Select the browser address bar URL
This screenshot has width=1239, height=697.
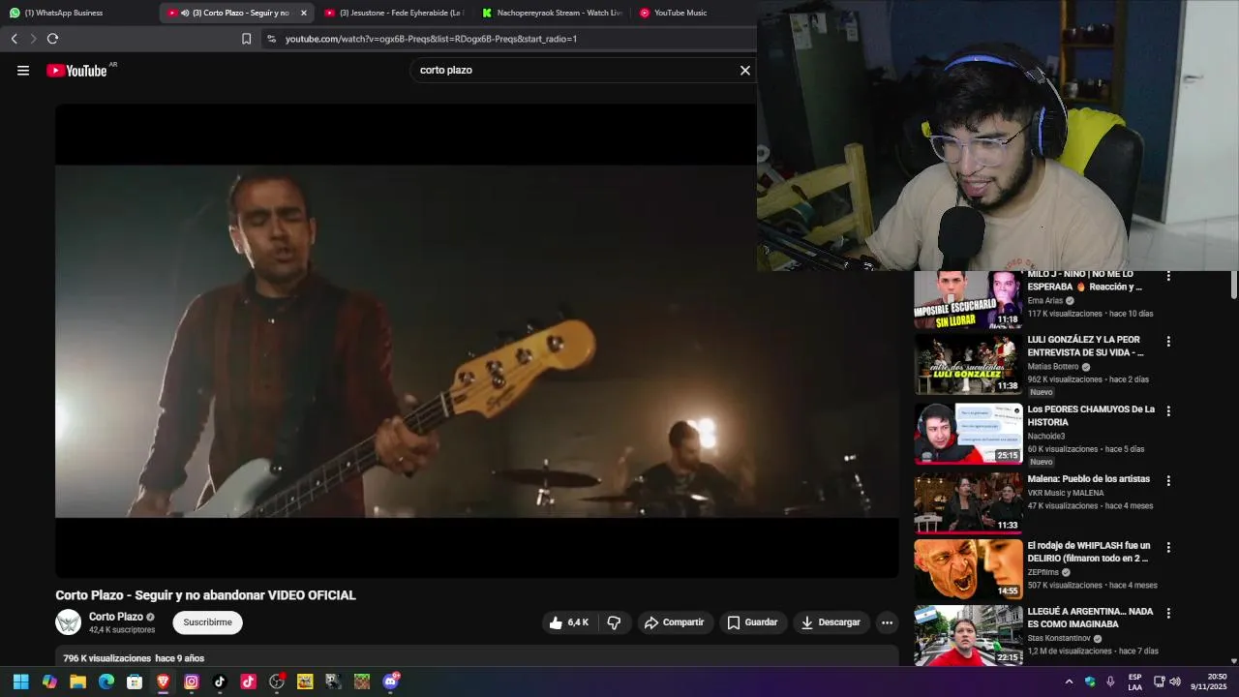pyautogui.click(x=431, y=39)
